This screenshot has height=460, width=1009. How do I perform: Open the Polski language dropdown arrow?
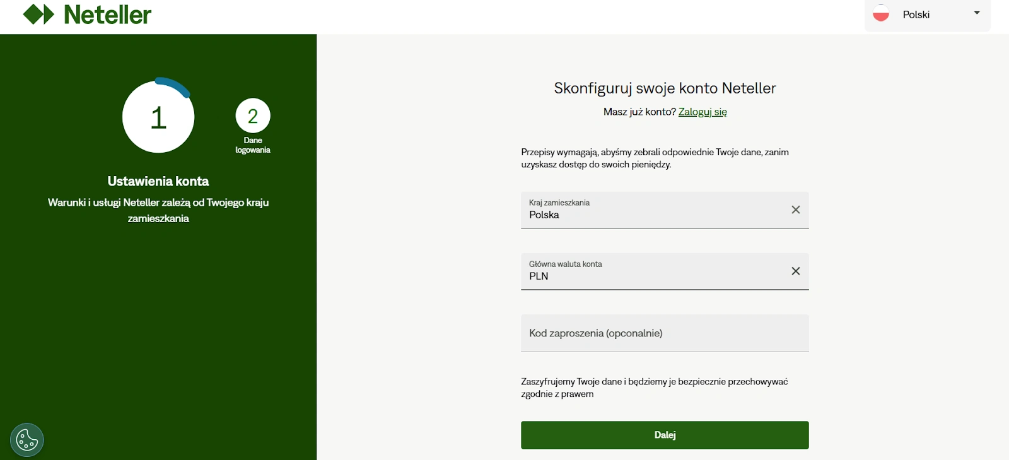pos(977,13)
